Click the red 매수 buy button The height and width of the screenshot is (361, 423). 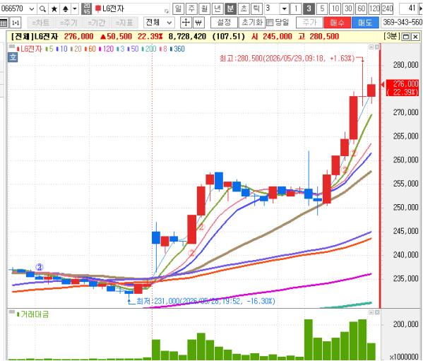tap(338, 23)
